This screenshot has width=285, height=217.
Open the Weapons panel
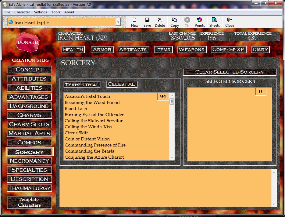pos(192,50)
